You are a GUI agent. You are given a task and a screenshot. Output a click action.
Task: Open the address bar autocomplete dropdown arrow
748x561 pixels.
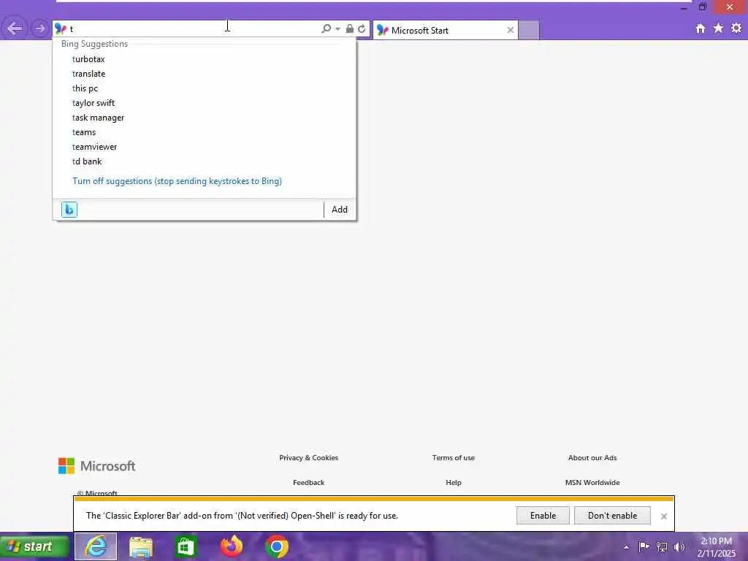(x=337, y=28)
